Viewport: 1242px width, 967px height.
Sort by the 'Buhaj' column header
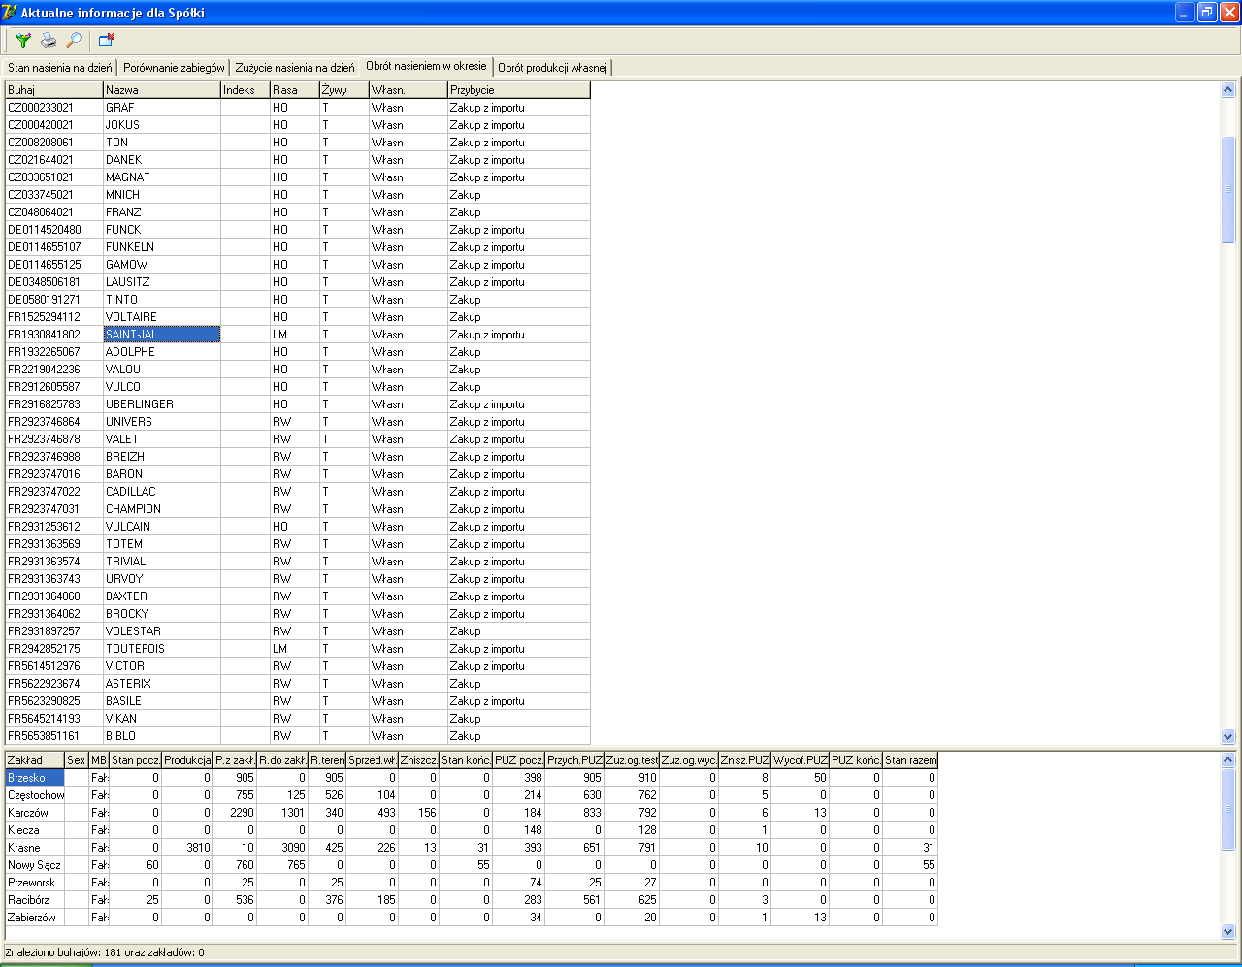click(x=54, y=90)
